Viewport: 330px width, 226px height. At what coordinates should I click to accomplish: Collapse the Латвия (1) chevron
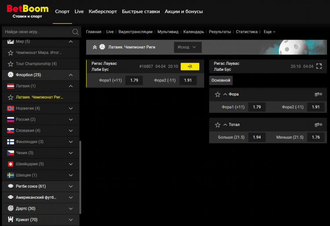[71, 86]
